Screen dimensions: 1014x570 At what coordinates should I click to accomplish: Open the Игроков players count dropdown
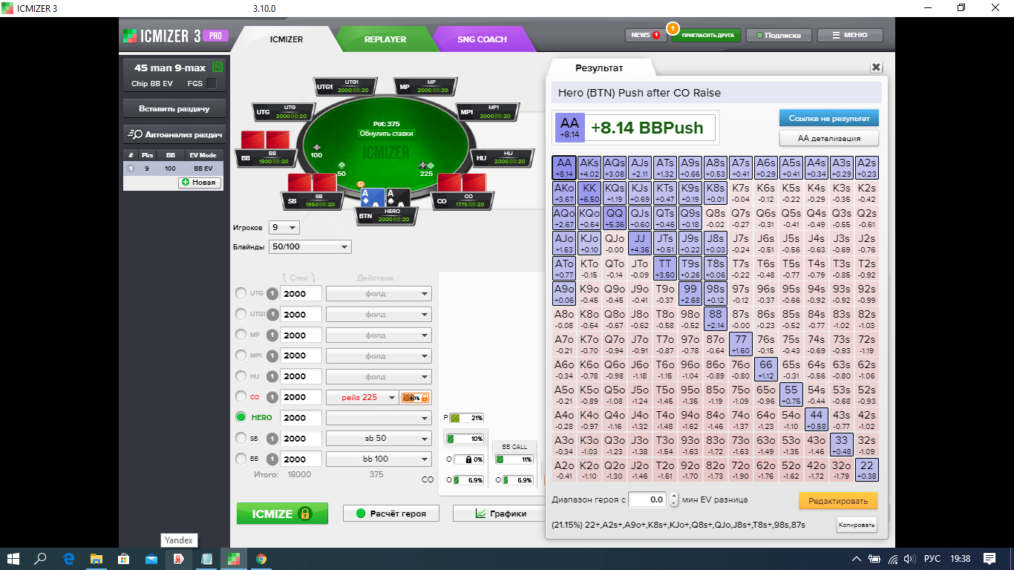click(284, 227)
